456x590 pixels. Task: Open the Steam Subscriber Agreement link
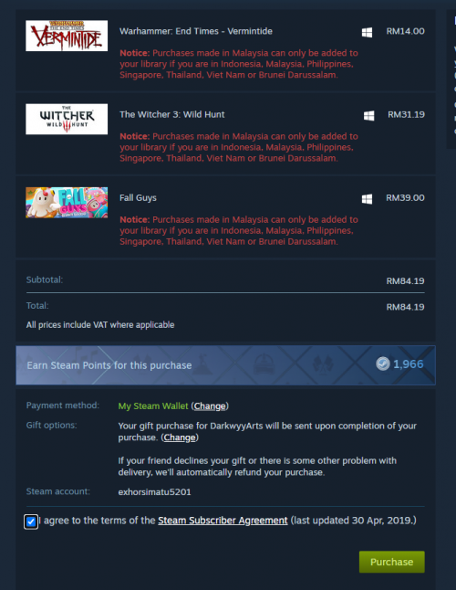[x=223, y=521]
